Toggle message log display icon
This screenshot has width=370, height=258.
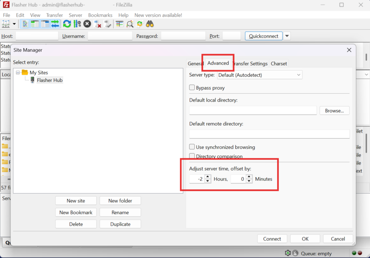25,24
